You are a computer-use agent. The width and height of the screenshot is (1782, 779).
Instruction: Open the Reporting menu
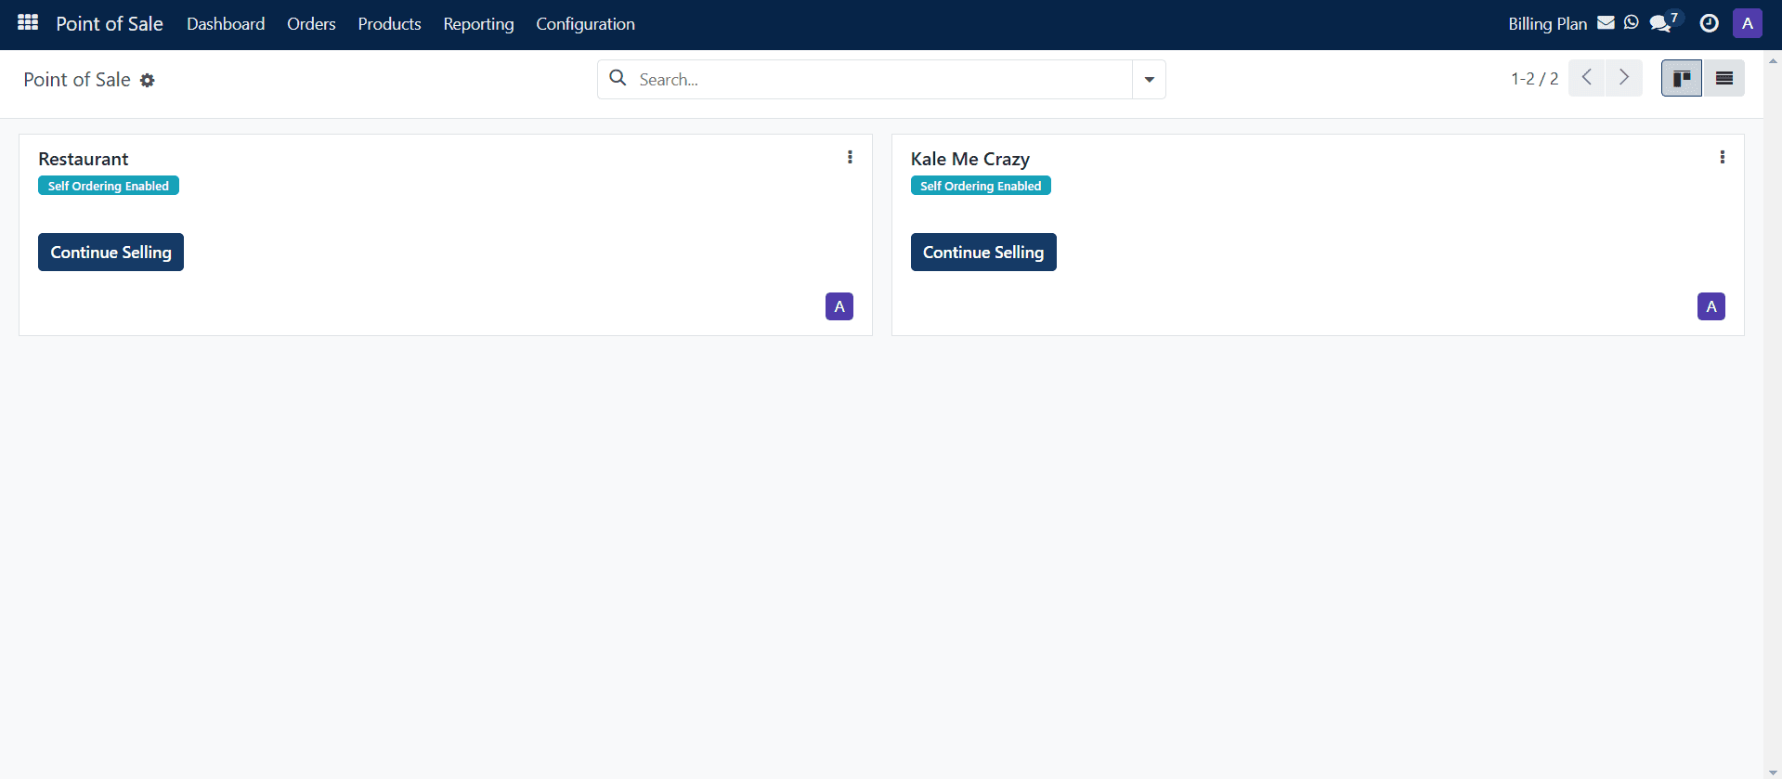[478, 24]
